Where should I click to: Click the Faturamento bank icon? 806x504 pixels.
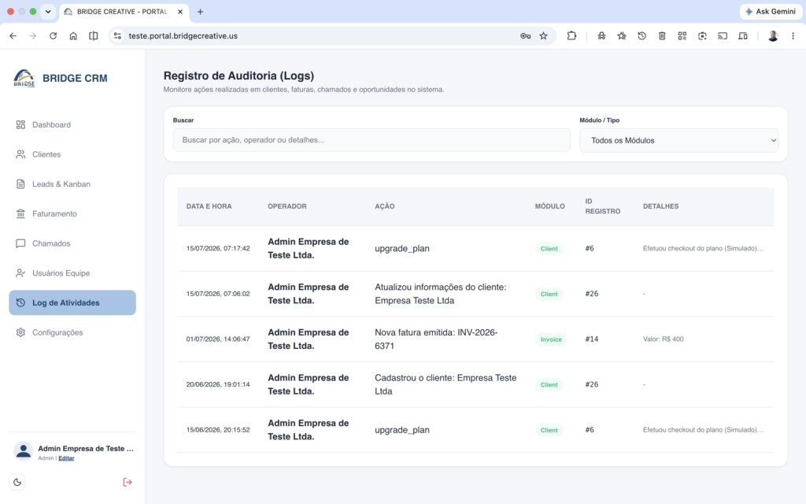click(20, 214)
